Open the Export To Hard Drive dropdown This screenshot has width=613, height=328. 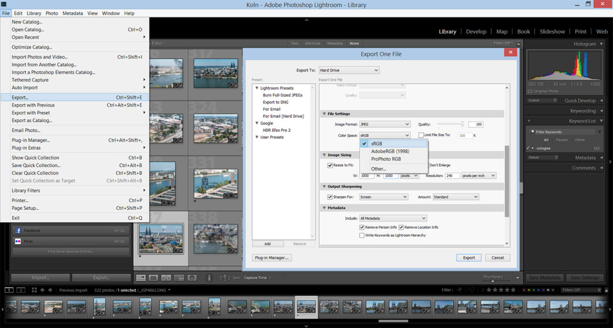(349, 70)
